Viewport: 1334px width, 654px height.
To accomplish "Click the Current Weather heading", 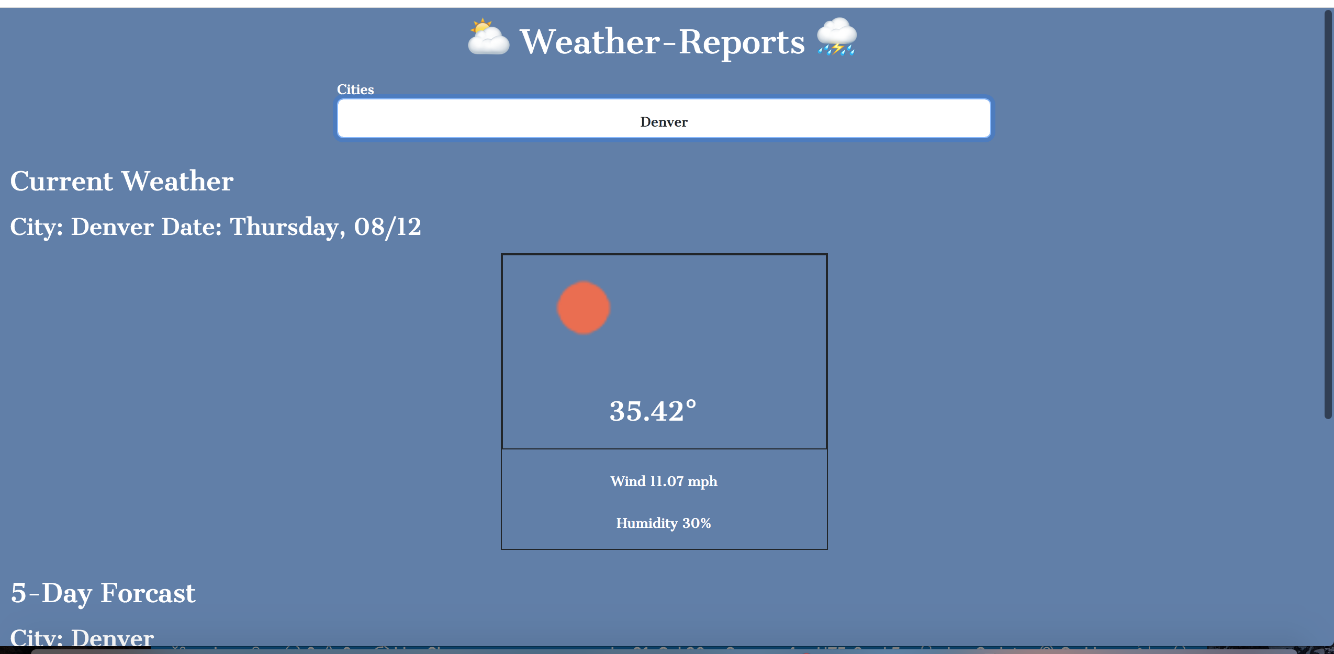I will click(x=122, y=181).
